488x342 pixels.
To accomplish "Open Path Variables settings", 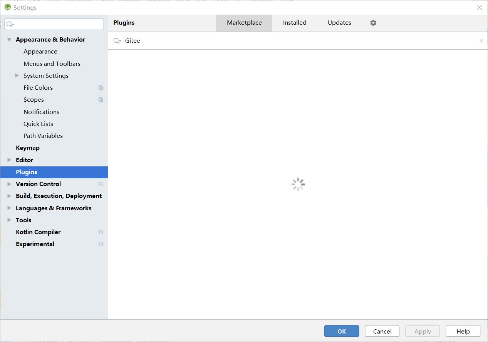I will pyautogui.click(x=43, y=136).
